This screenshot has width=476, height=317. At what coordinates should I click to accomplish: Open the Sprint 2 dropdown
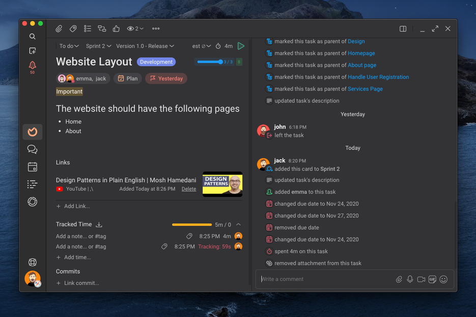click(98, 46)
